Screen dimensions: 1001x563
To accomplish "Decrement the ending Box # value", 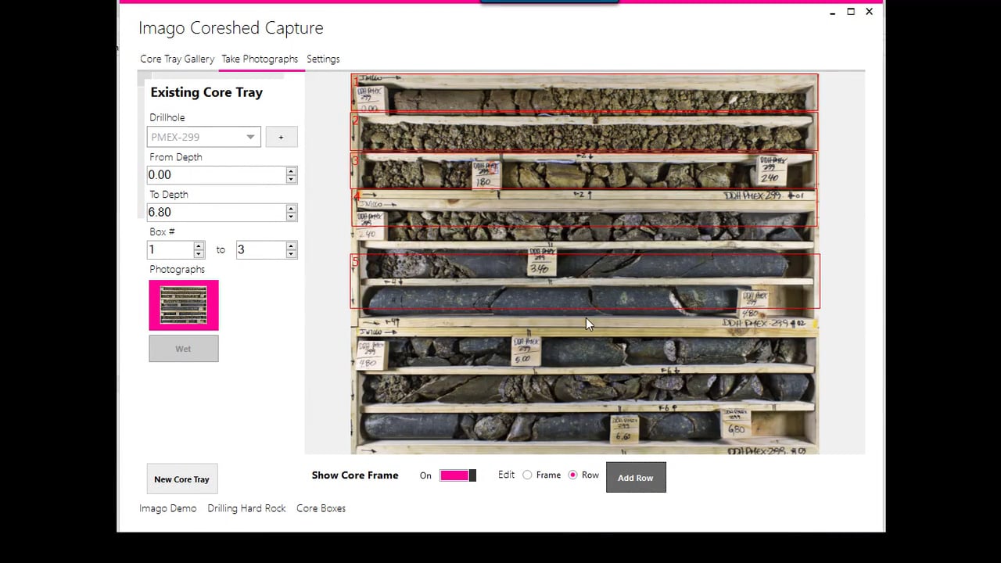I will [291, 254].
